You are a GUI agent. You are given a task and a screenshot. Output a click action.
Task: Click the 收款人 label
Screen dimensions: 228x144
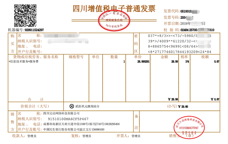click(19, 136)
